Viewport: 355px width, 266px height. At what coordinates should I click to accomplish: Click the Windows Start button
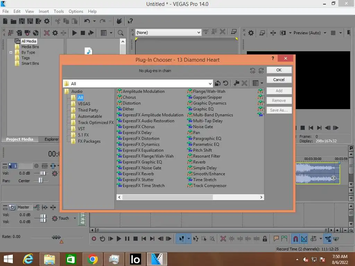coord(8,259)
